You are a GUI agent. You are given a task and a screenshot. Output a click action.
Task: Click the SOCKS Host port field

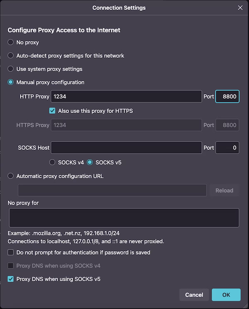point(227,147)
